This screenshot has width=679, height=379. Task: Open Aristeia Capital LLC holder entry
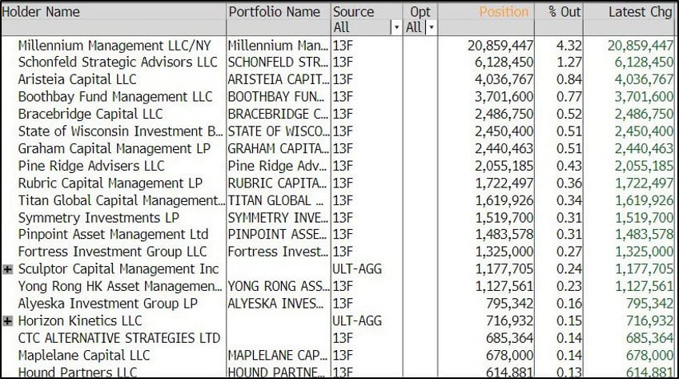click(x=77, y=79)
